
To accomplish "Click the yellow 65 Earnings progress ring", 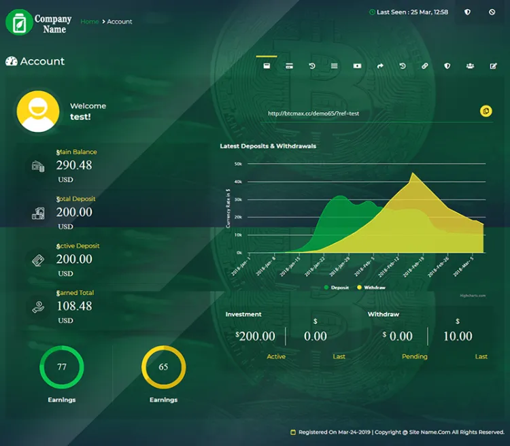I will tap(164, 367).
